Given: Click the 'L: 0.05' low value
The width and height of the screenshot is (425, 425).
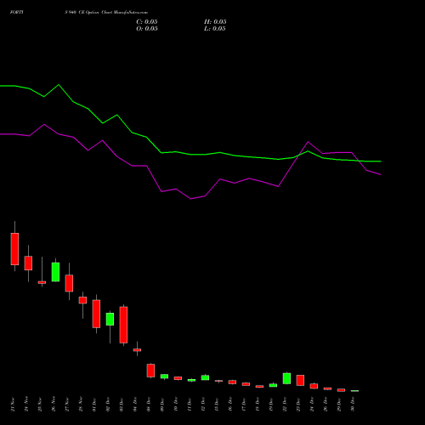Looking at the screenshot, I should [x=215, y=29].
